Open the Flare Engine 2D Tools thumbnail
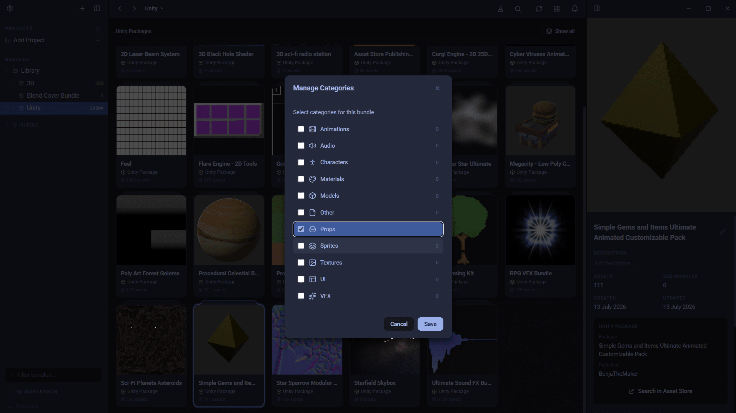Viewport: 736px width, 413px height. tap(229, 120)
